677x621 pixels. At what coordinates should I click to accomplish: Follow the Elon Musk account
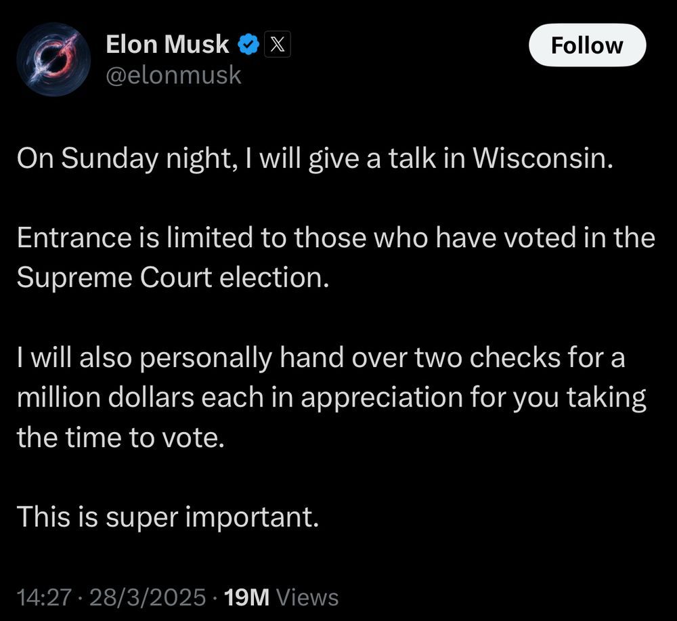pyautogui.click(x=587, y=45)
